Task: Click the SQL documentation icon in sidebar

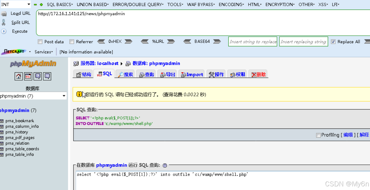Action: pyautogui.click(x=47, y=76)
